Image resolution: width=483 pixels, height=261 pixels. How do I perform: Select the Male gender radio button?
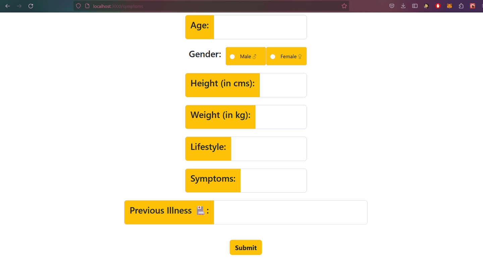coord(232,57)
